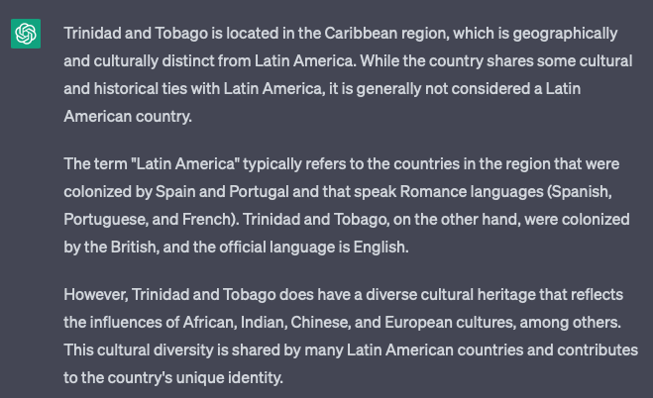Click the parenthetical word '(Spanish,'
The image size is (653, 398).
pyautogui.click(x=580, y=192)
